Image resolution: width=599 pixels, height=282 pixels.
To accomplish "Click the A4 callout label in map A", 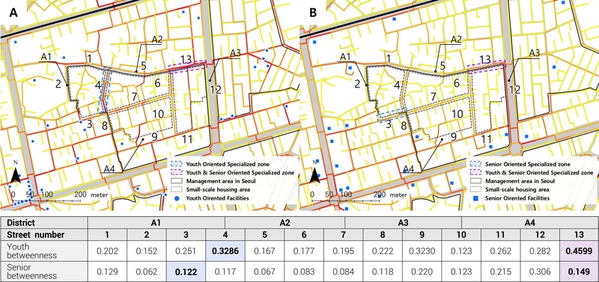I will click(x=109, y=168).
